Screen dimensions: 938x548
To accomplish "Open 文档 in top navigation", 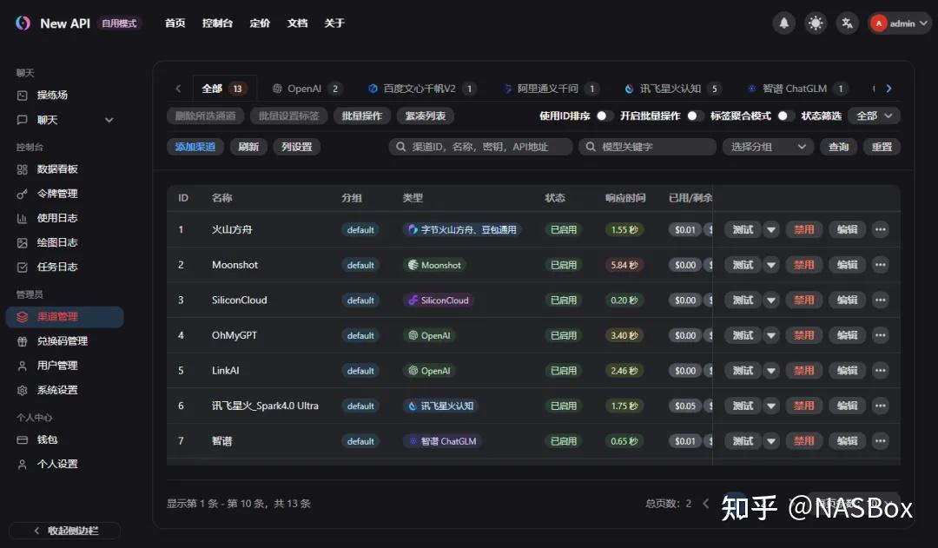I will pyautogui.click(x=297, y=23).
